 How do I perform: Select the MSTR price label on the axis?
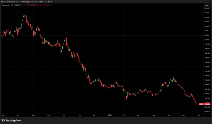point(201,104)
